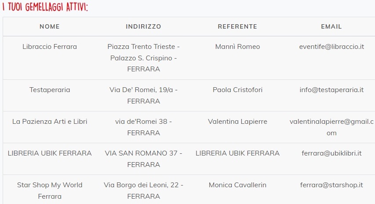Select LIBRERIA UBIK FERRARA in the Nome column
Screen dimensions: 375x204
point(50,153)
